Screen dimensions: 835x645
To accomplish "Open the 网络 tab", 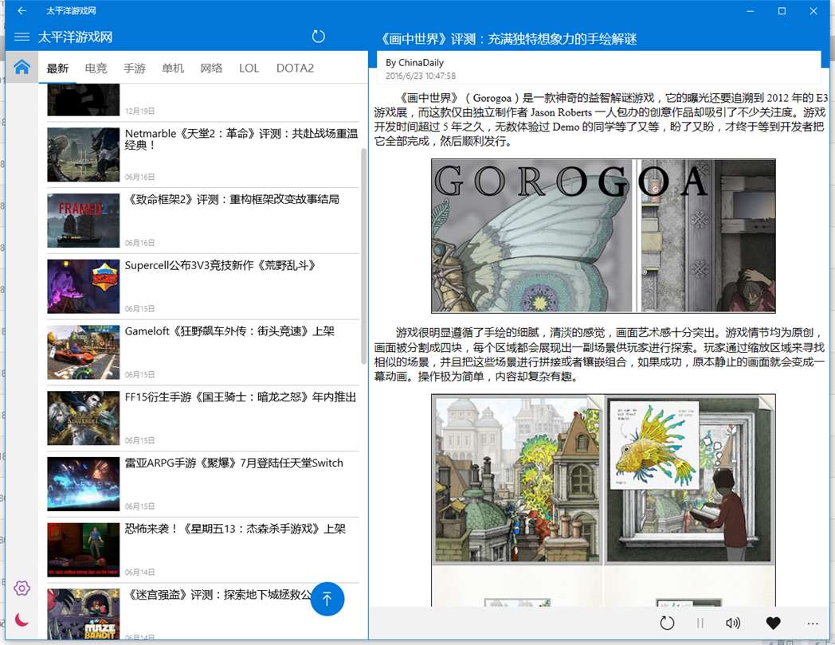I will click(x=211, y=68).
